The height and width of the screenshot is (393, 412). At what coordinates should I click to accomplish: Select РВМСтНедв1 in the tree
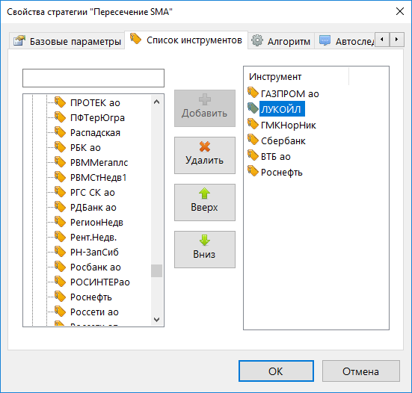tap(98, 178)
